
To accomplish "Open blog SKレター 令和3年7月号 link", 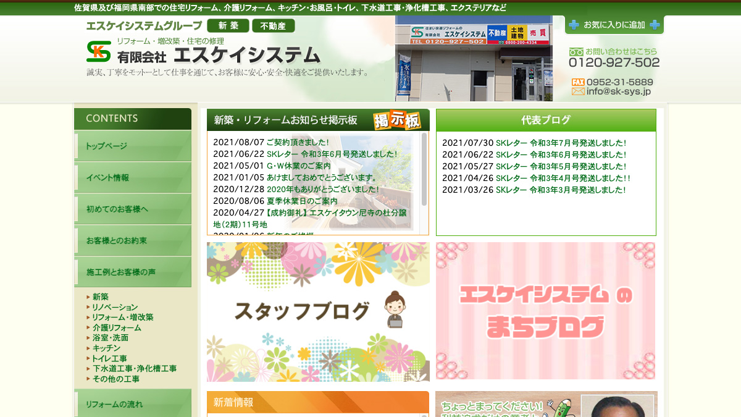I will pos(561,143).
